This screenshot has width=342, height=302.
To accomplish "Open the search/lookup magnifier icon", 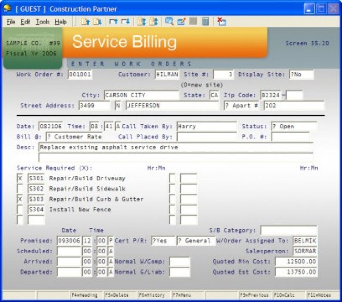I will tap(168, 22).
